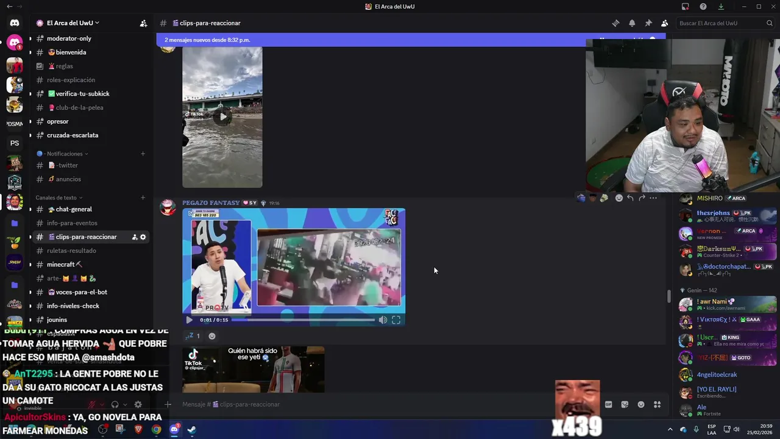Open more options for the message

pyautogui.click(x=653, y=198)
